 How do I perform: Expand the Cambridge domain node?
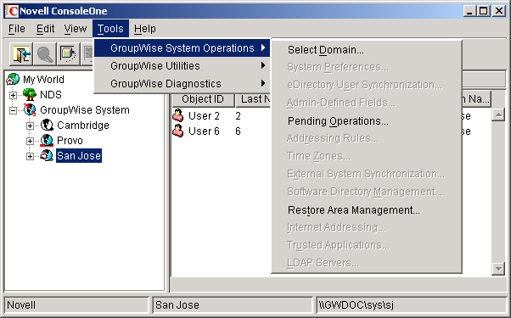tap(30, 126)
